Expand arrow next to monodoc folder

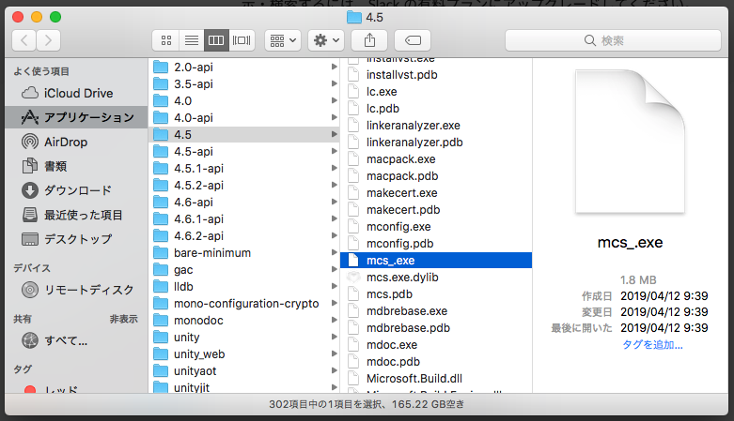pyautogui.click(x=335, y=320)
